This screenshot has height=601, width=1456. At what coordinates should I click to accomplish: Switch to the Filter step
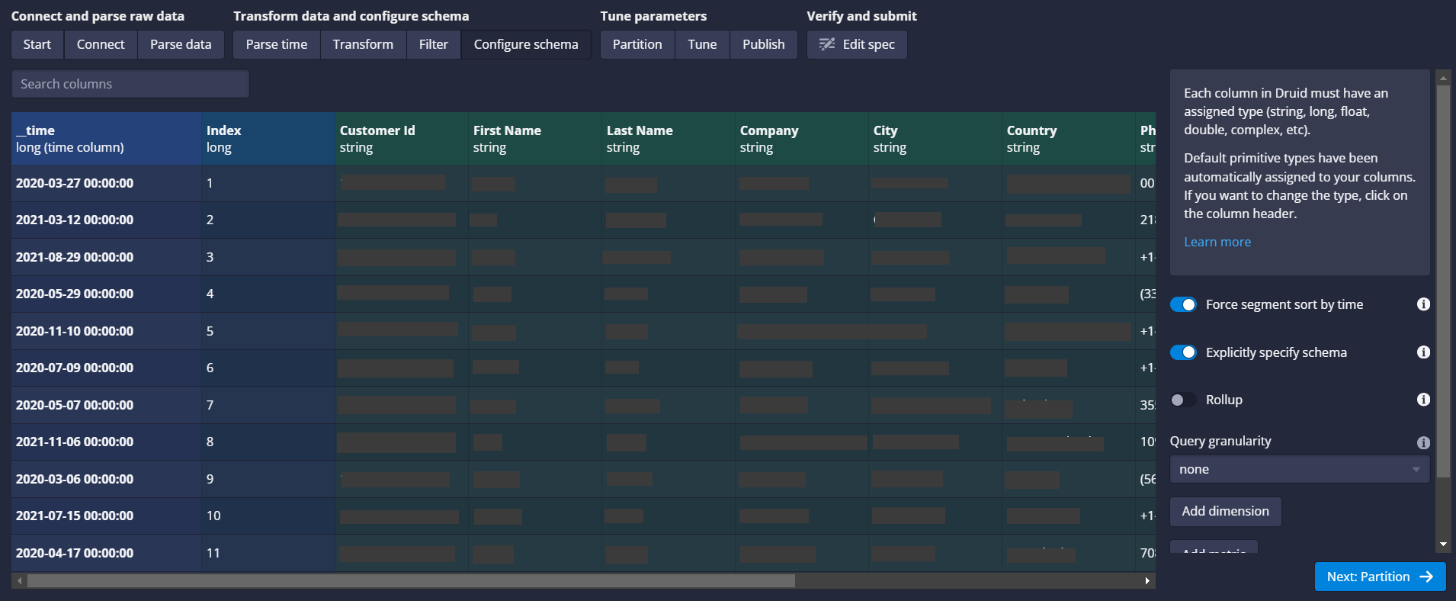click(x=433, y=44)
